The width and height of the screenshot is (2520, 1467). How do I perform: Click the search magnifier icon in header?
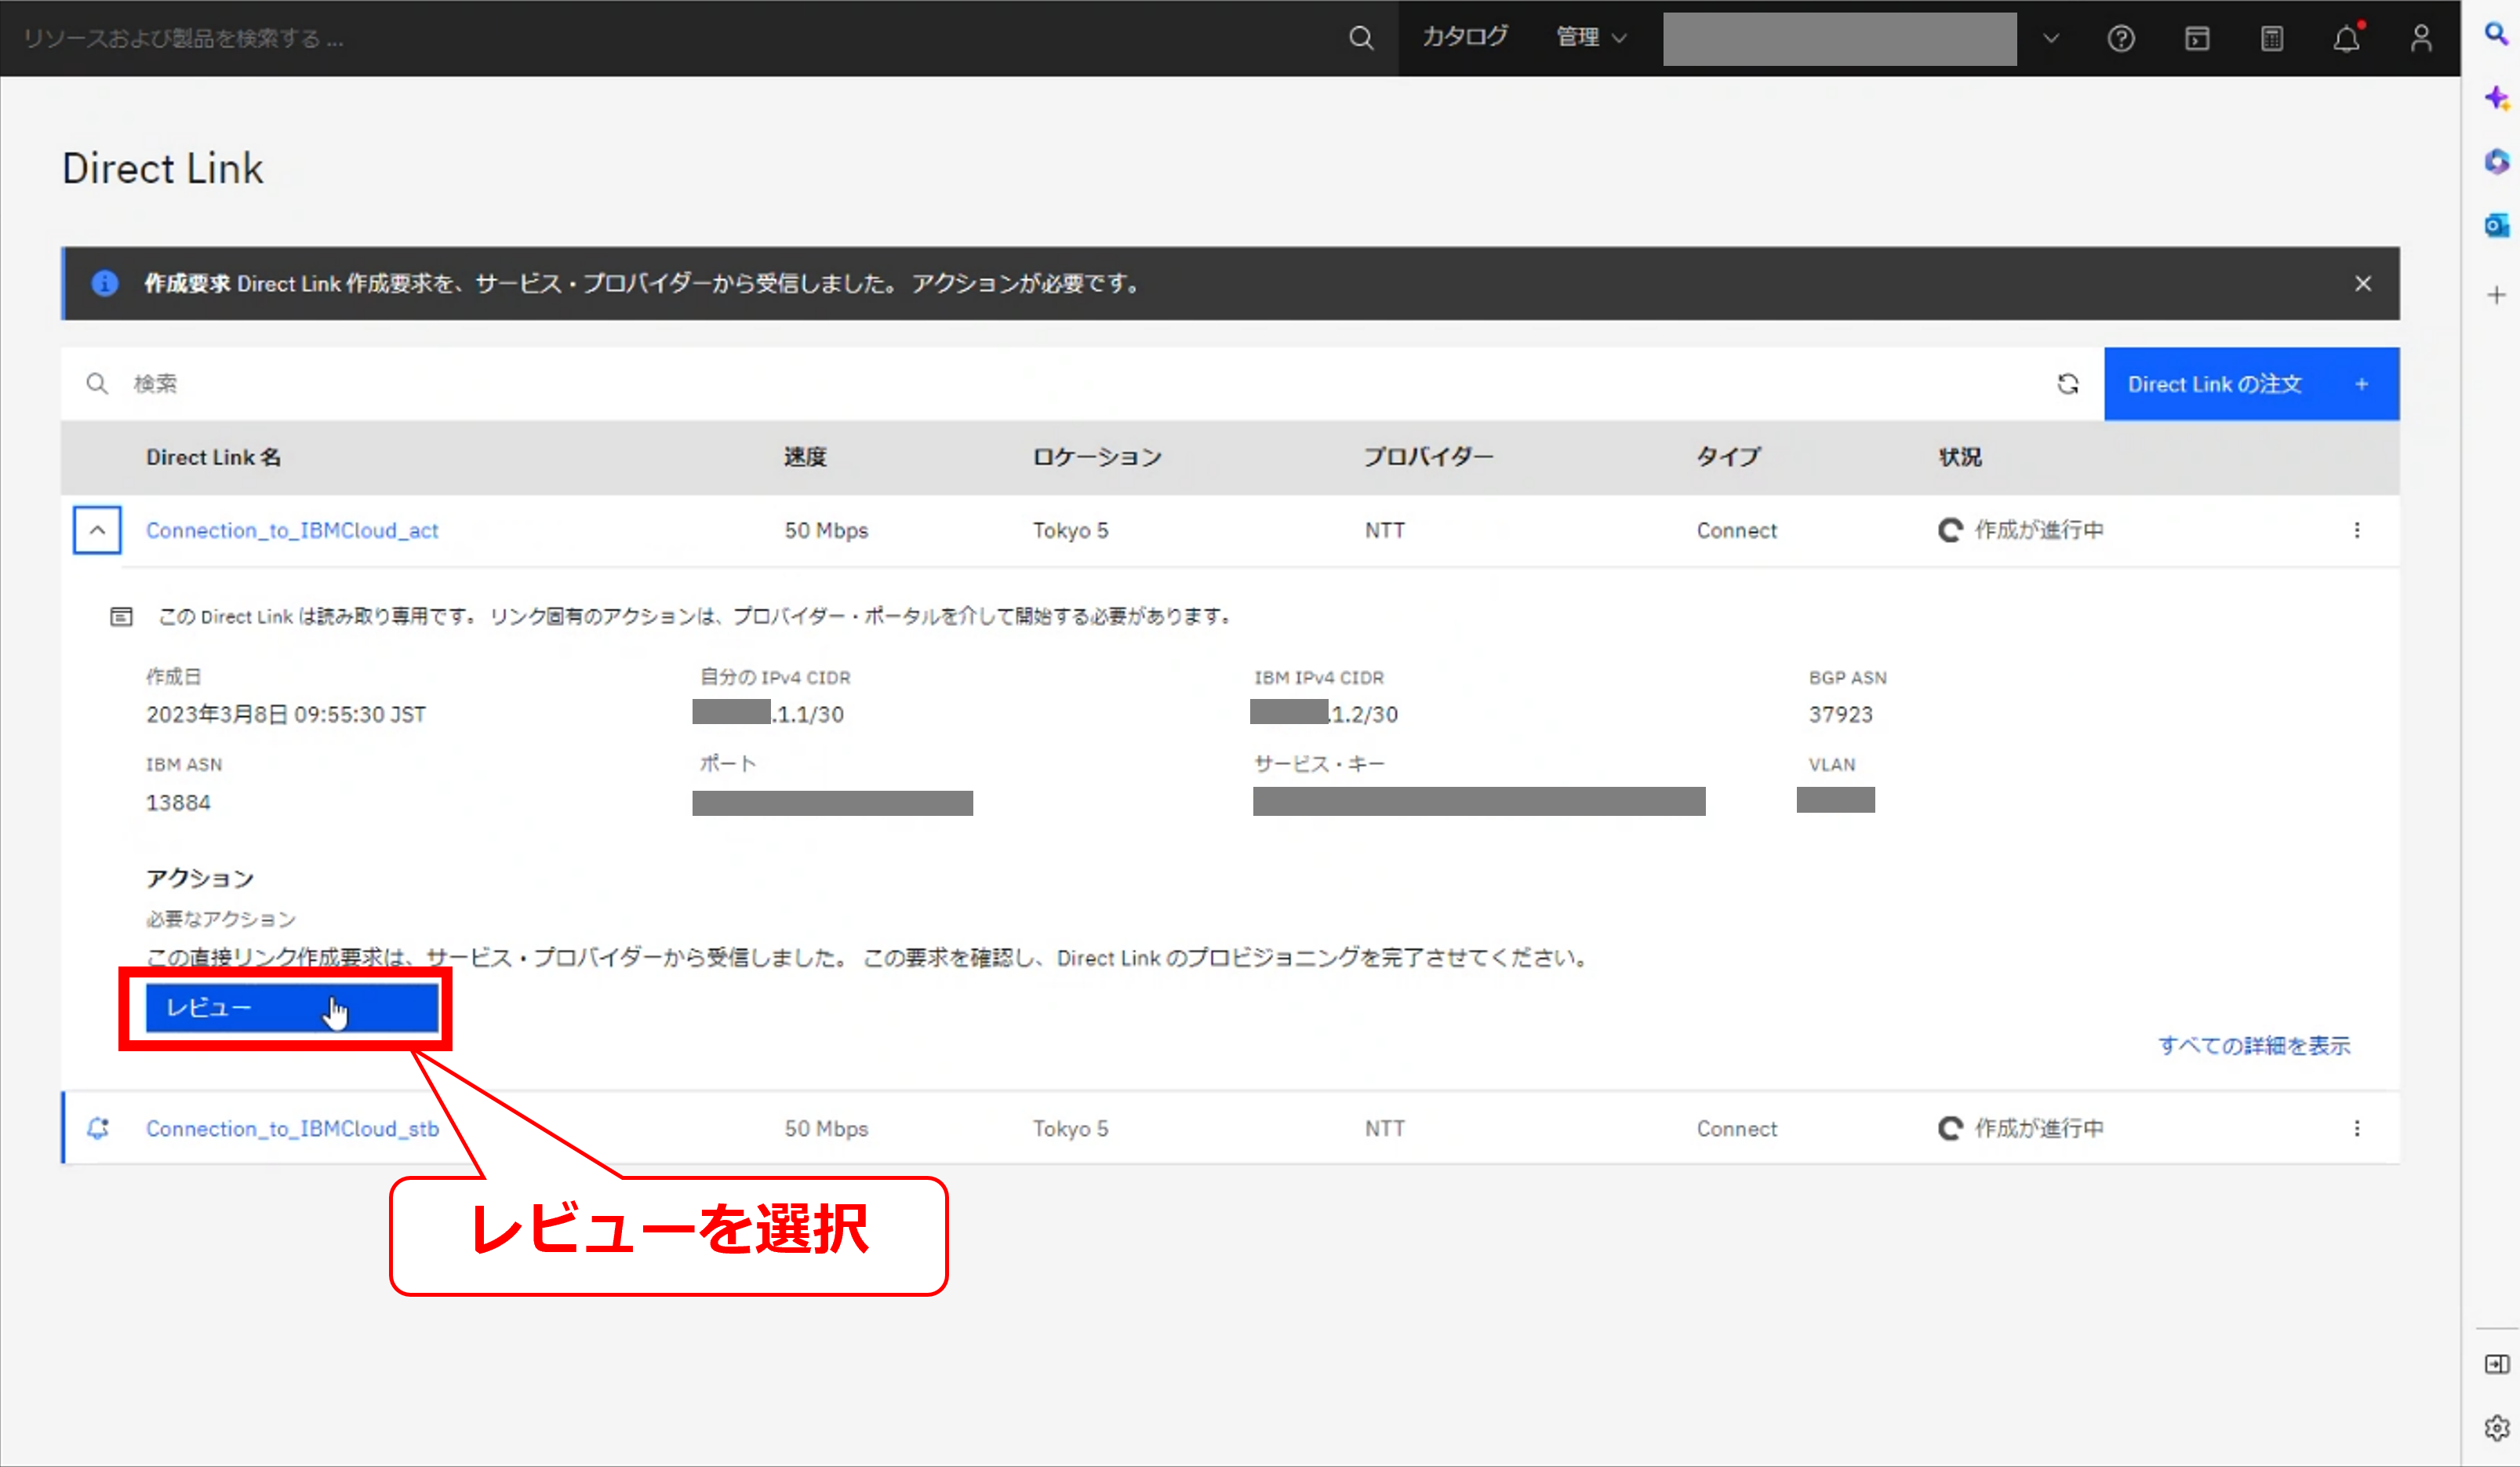(x=1360, y=38)
